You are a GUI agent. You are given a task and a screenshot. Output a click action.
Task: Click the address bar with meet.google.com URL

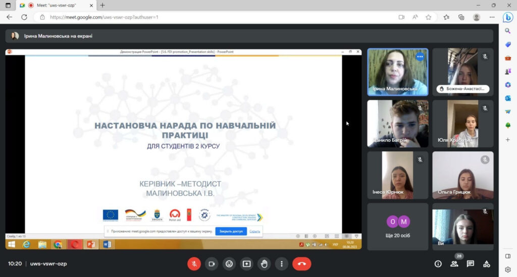[x=202, y=17]
